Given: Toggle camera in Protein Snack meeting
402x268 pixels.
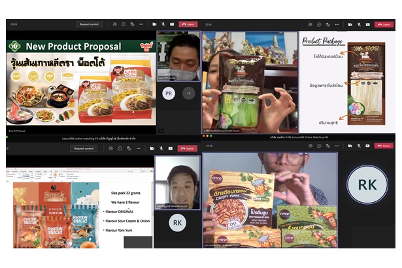Looking at the screenshot, I should click(152, 148).
